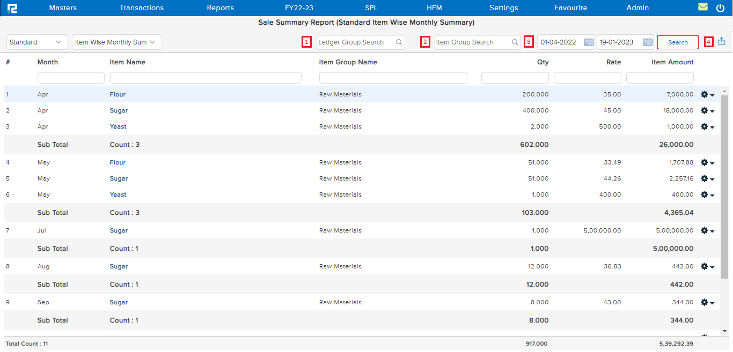Expand the gear dropdown arrow on the Sugar Aug row
This screenshot has width=733, height=352.
coord(712,266)
